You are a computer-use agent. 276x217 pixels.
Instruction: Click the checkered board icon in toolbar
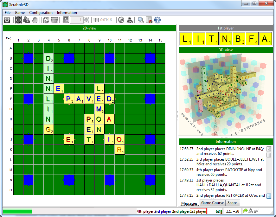tap(18, 20)
